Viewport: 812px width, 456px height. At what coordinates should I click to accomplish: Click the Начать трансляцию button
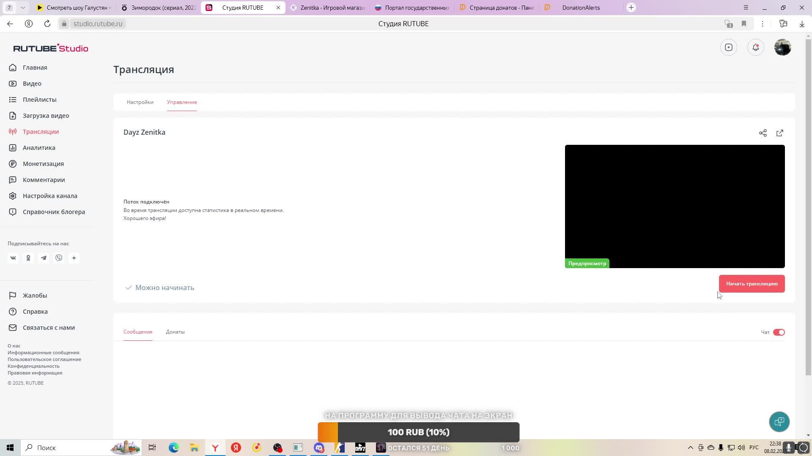tap(752, 284)
